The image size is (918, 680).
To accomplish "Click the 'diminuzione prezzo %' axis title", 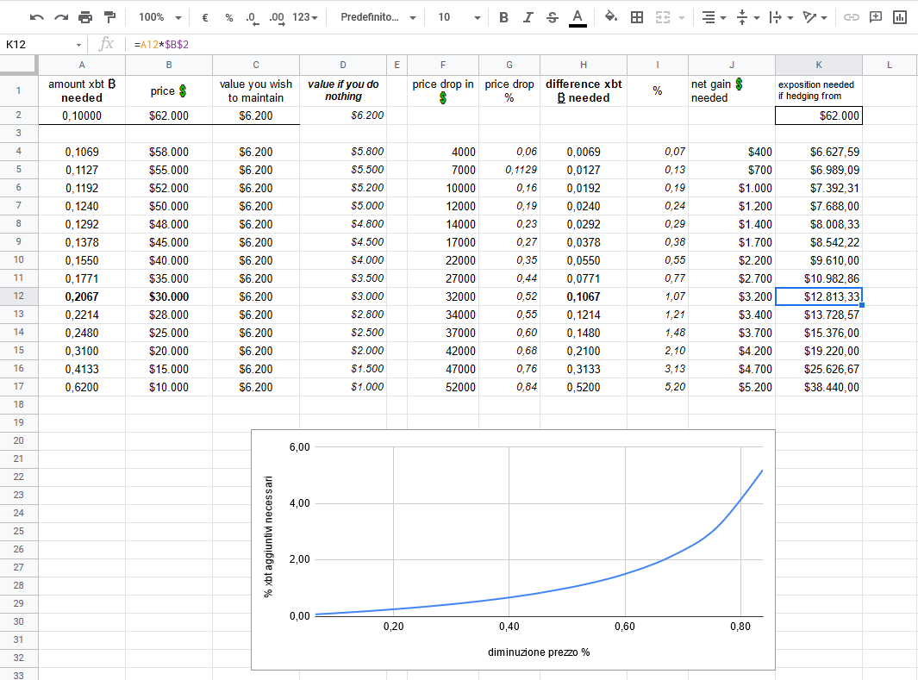I will tap(539, 652).
